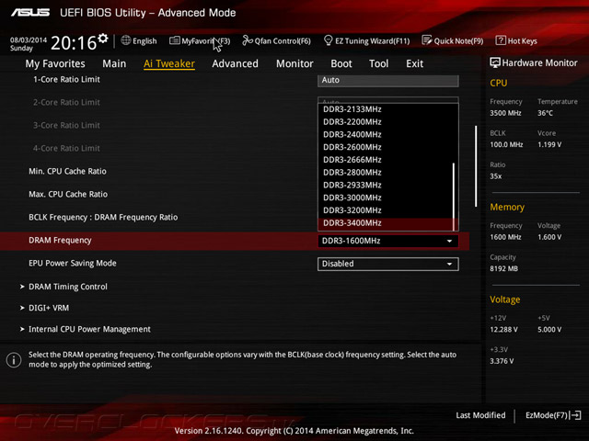Go to the Advanced tab
Screen dimensions: 589x441
[x=236, y=63]
